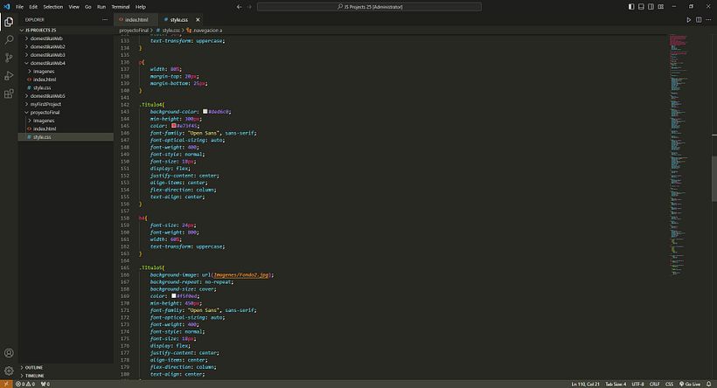Open the Customize Layout icon
Screen dimensions: 717x388
point(661,7)
